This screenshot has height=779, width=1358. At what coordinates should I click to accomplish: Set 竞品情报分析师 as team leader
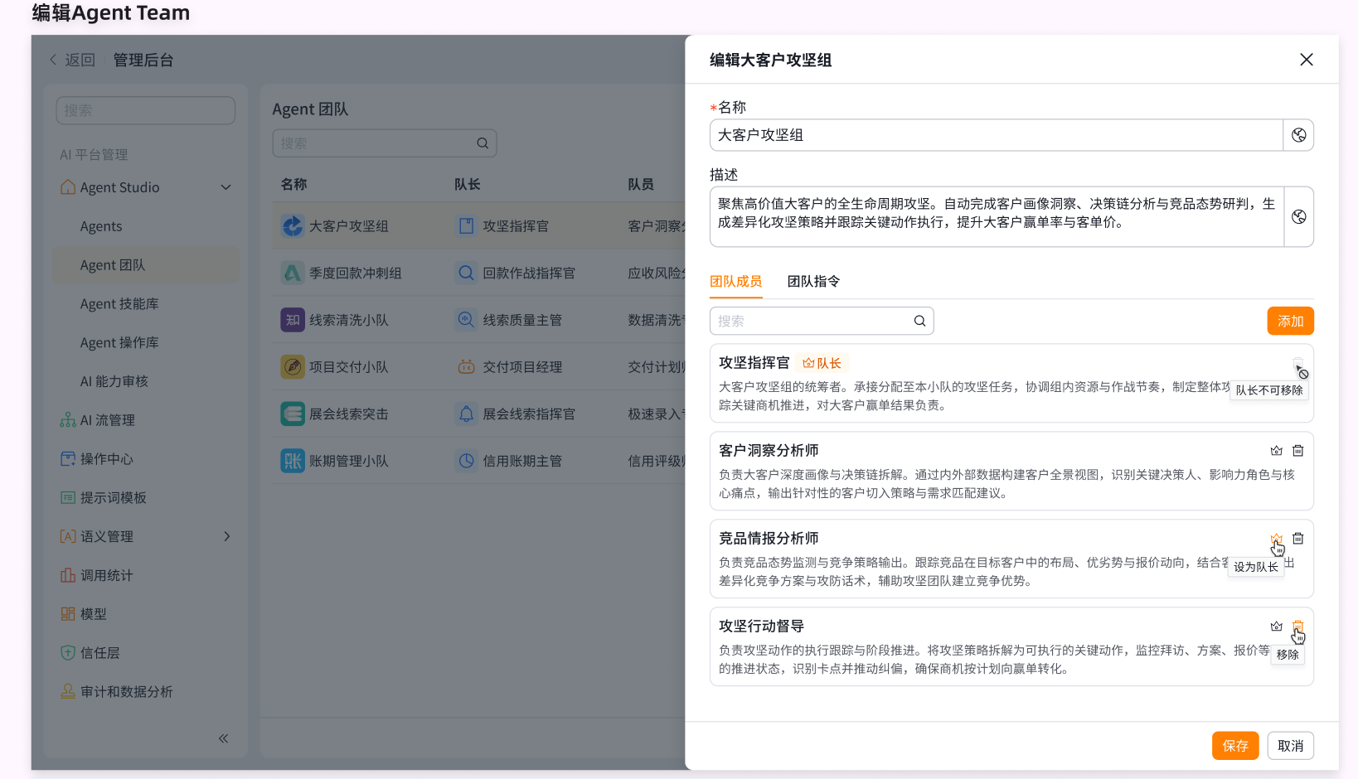[x=1277, y=539]
